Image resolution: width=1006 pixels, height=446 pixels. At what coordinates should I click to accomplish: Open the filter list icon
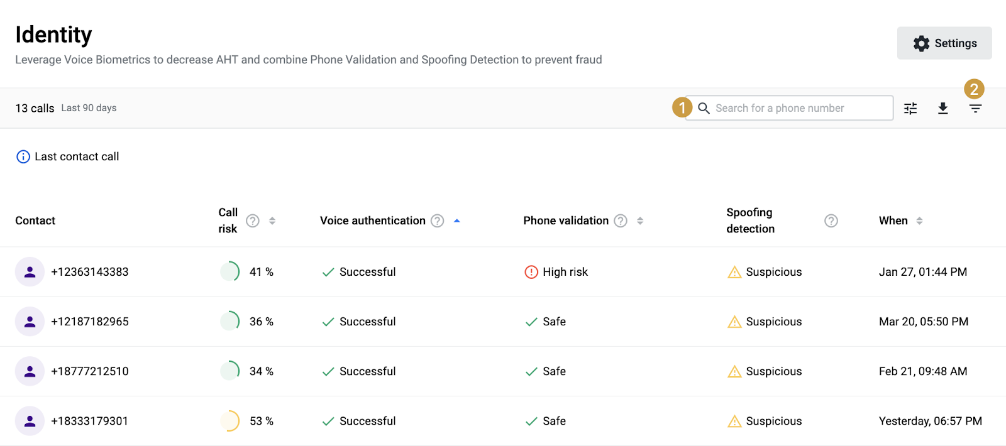[975, 109]
